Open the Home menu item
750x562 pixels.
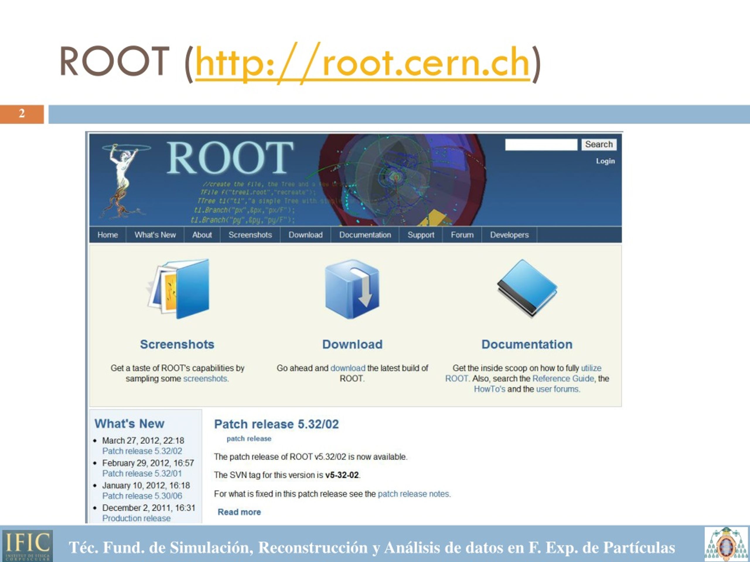coord(108,235)
